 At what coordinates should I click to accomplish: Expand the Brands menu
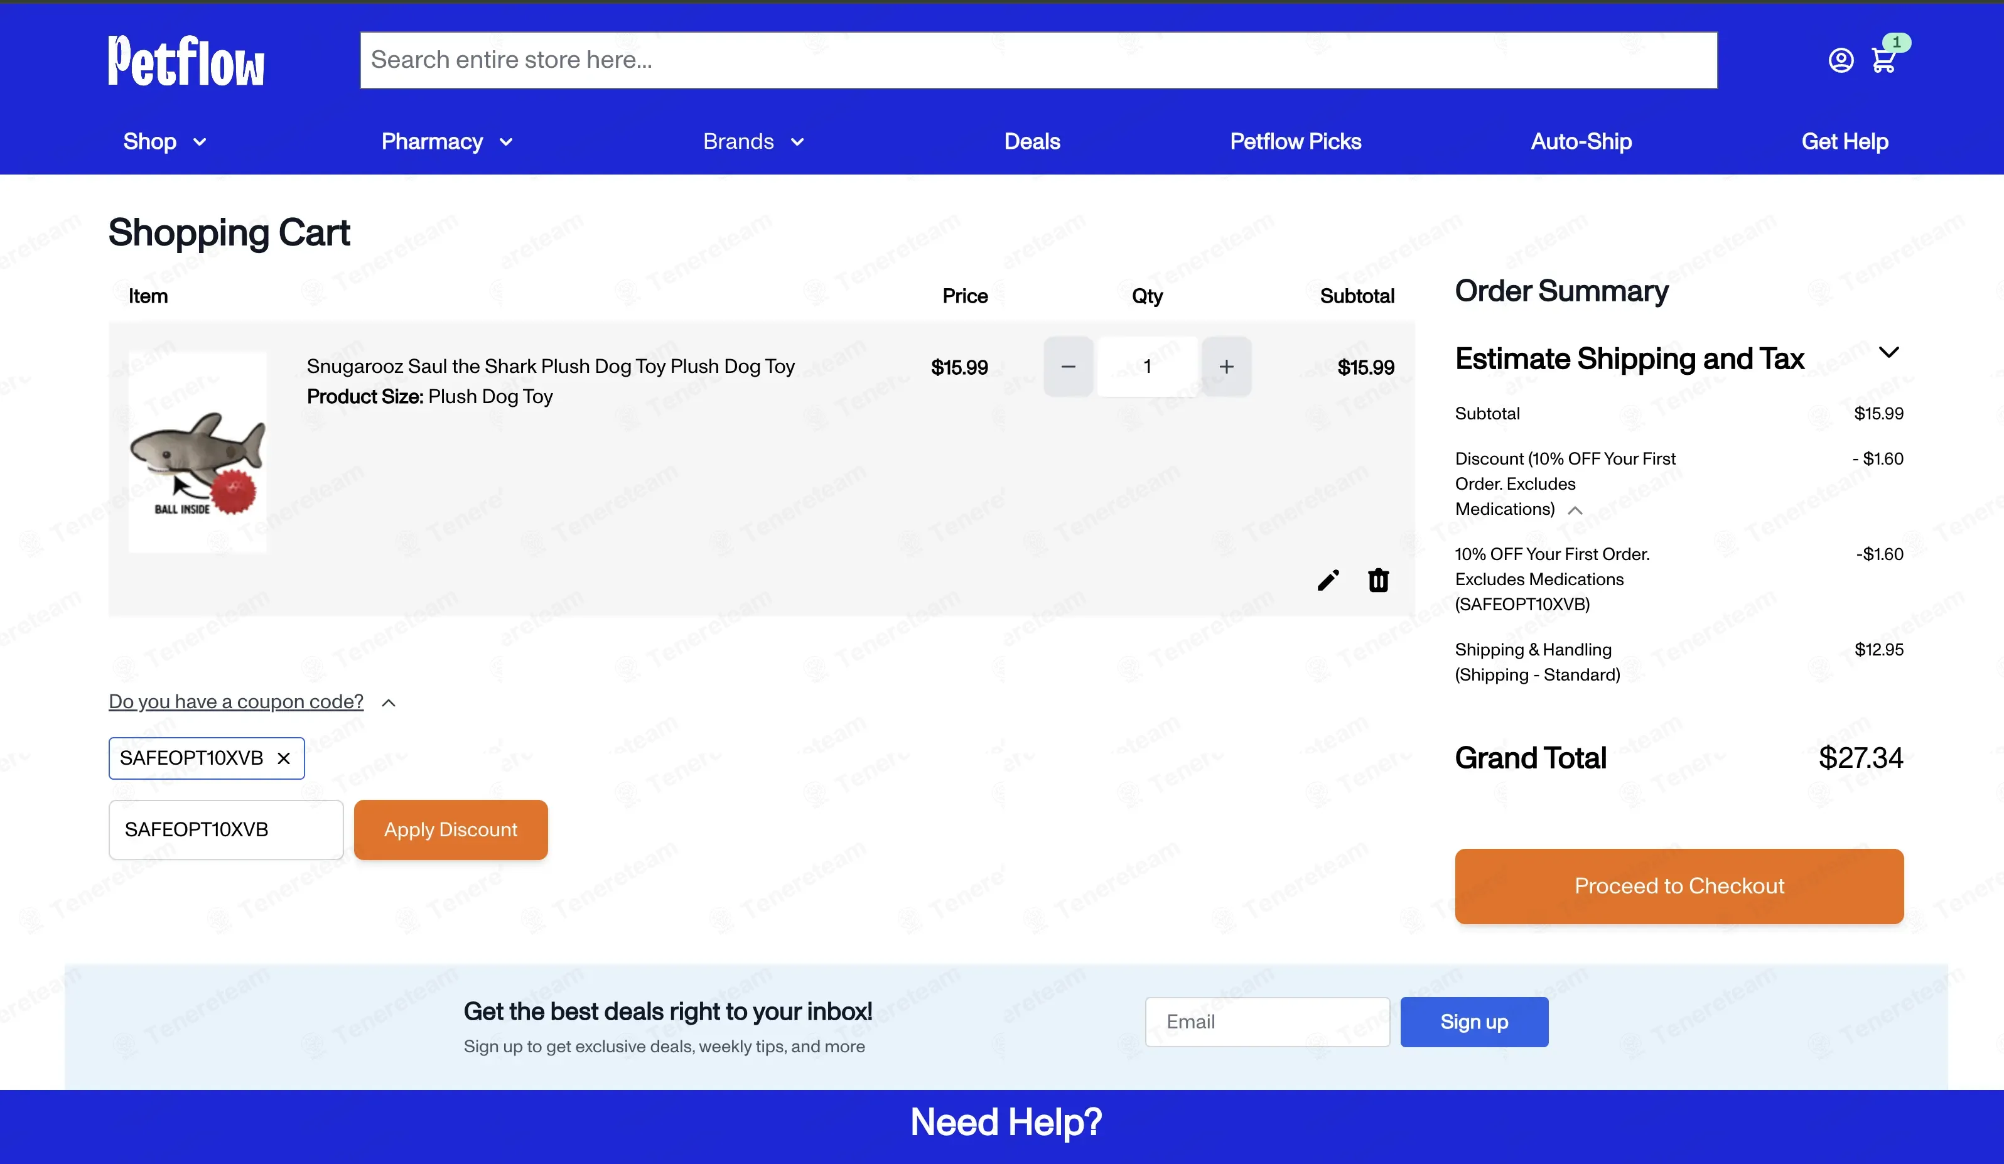[753, 141]
